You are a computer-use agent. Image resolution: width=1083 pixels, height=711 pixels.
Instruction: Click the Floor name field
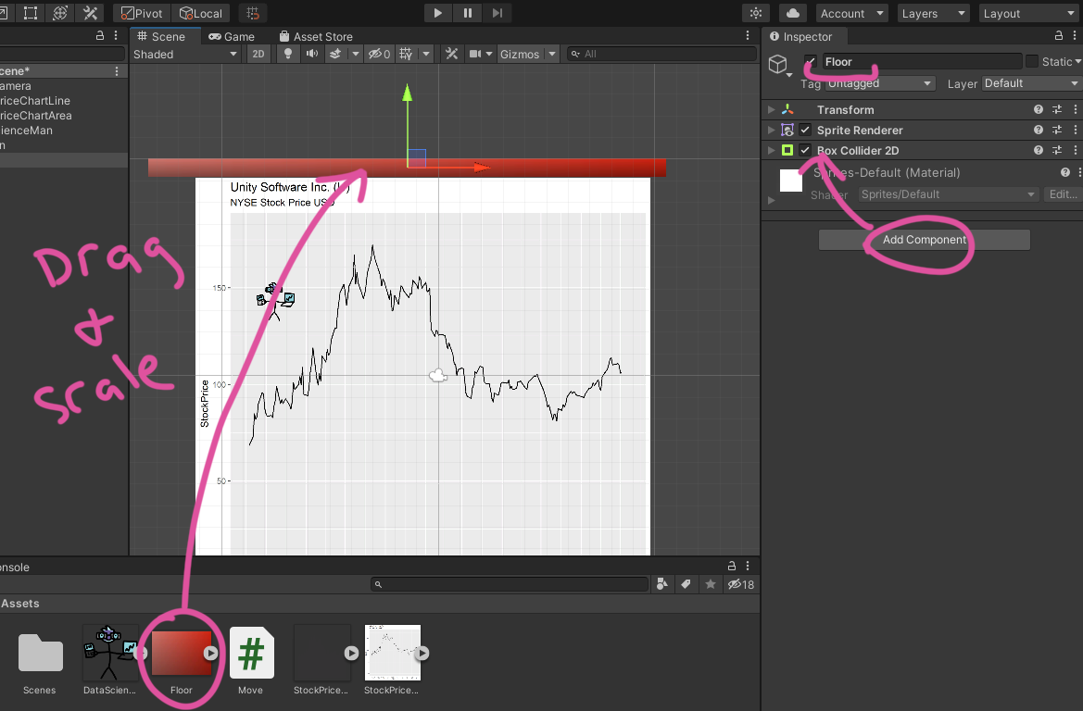pyautogui.click(x=922, y=61)
